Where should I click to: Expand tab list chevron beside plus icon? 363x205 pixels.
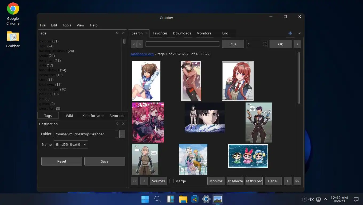299,33
